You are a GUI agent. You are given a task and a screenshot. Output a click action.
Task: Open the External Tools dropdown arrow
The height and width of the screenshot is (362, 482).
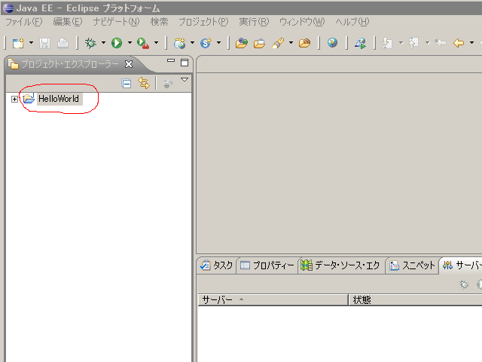[x=156, y=43]
